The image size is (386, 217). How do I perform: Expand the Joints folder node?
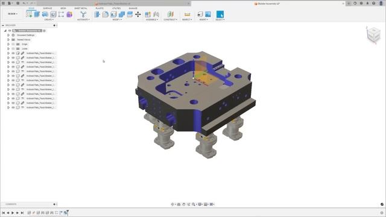click(x=8, y=49)
